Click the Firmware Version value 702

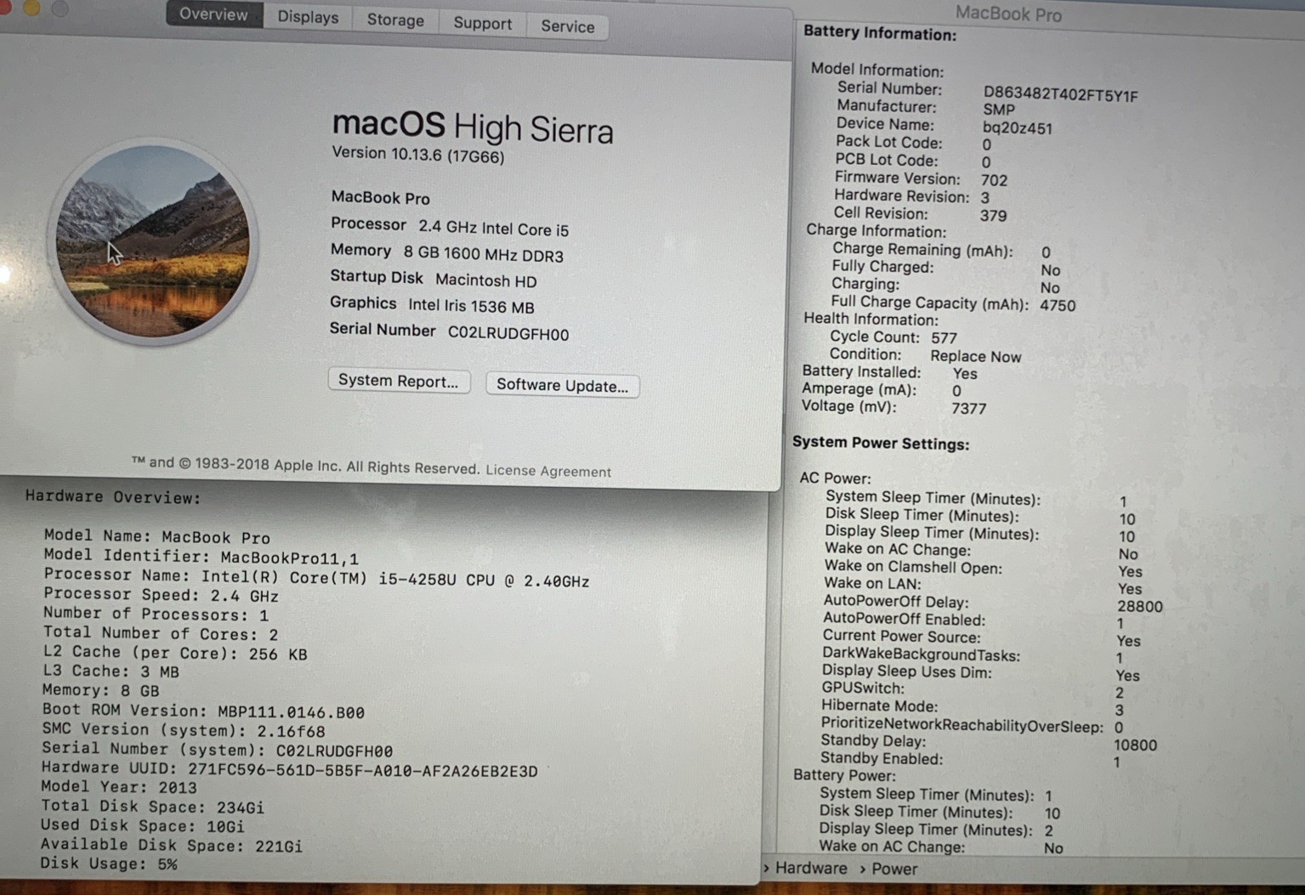point(994,180)
